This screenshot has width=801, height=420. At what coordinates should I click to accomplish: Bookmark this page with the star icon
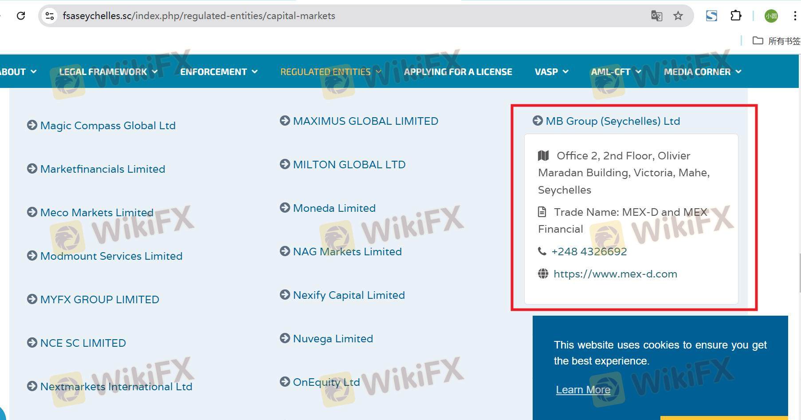click(678, 16)
